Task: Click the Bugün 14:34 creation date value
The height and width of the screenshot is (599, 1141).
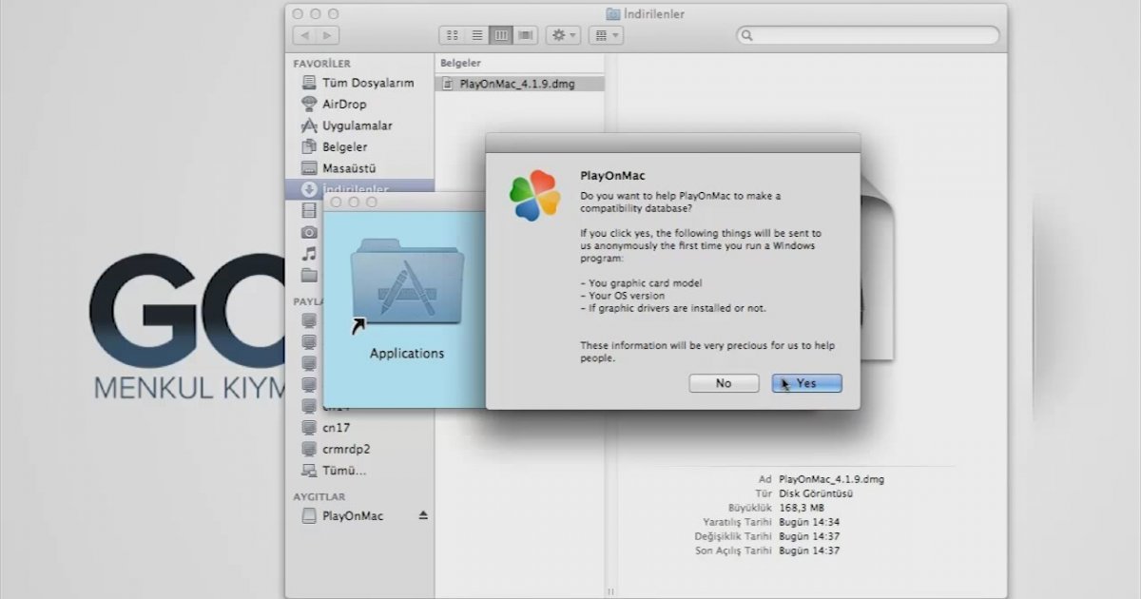Action: (809, 522)
